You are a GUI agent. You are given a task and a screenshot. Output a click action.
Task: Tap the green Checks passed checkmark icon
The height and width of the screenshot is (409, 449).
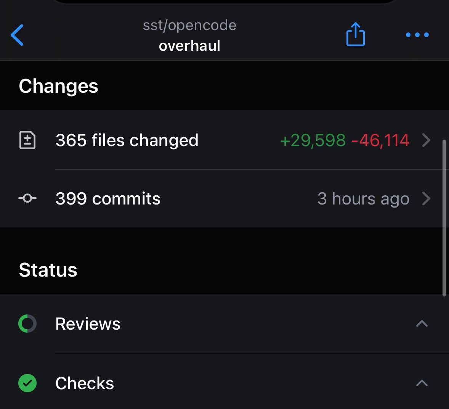(27, 383)
